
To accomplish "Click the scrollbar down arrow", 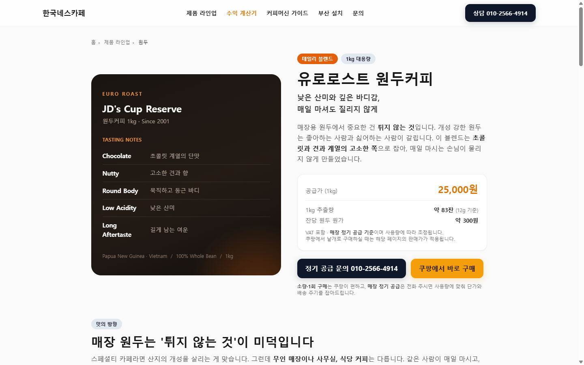I will coord(581,362).
